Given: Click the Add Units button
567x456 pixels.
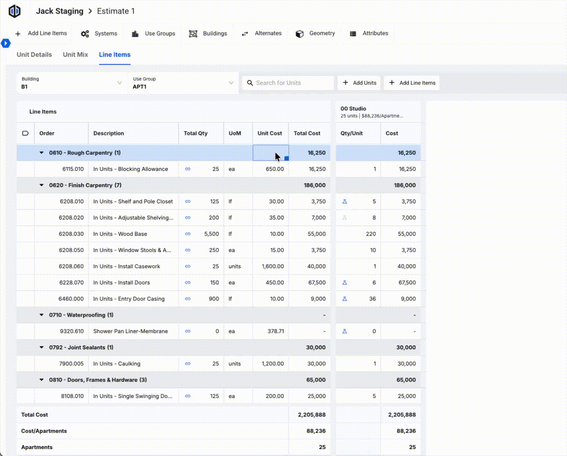Looking at the screenshot, I should tap(359, 83).
